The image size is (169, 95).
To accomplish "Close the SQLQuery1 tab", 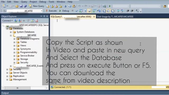I will [94, 17].
